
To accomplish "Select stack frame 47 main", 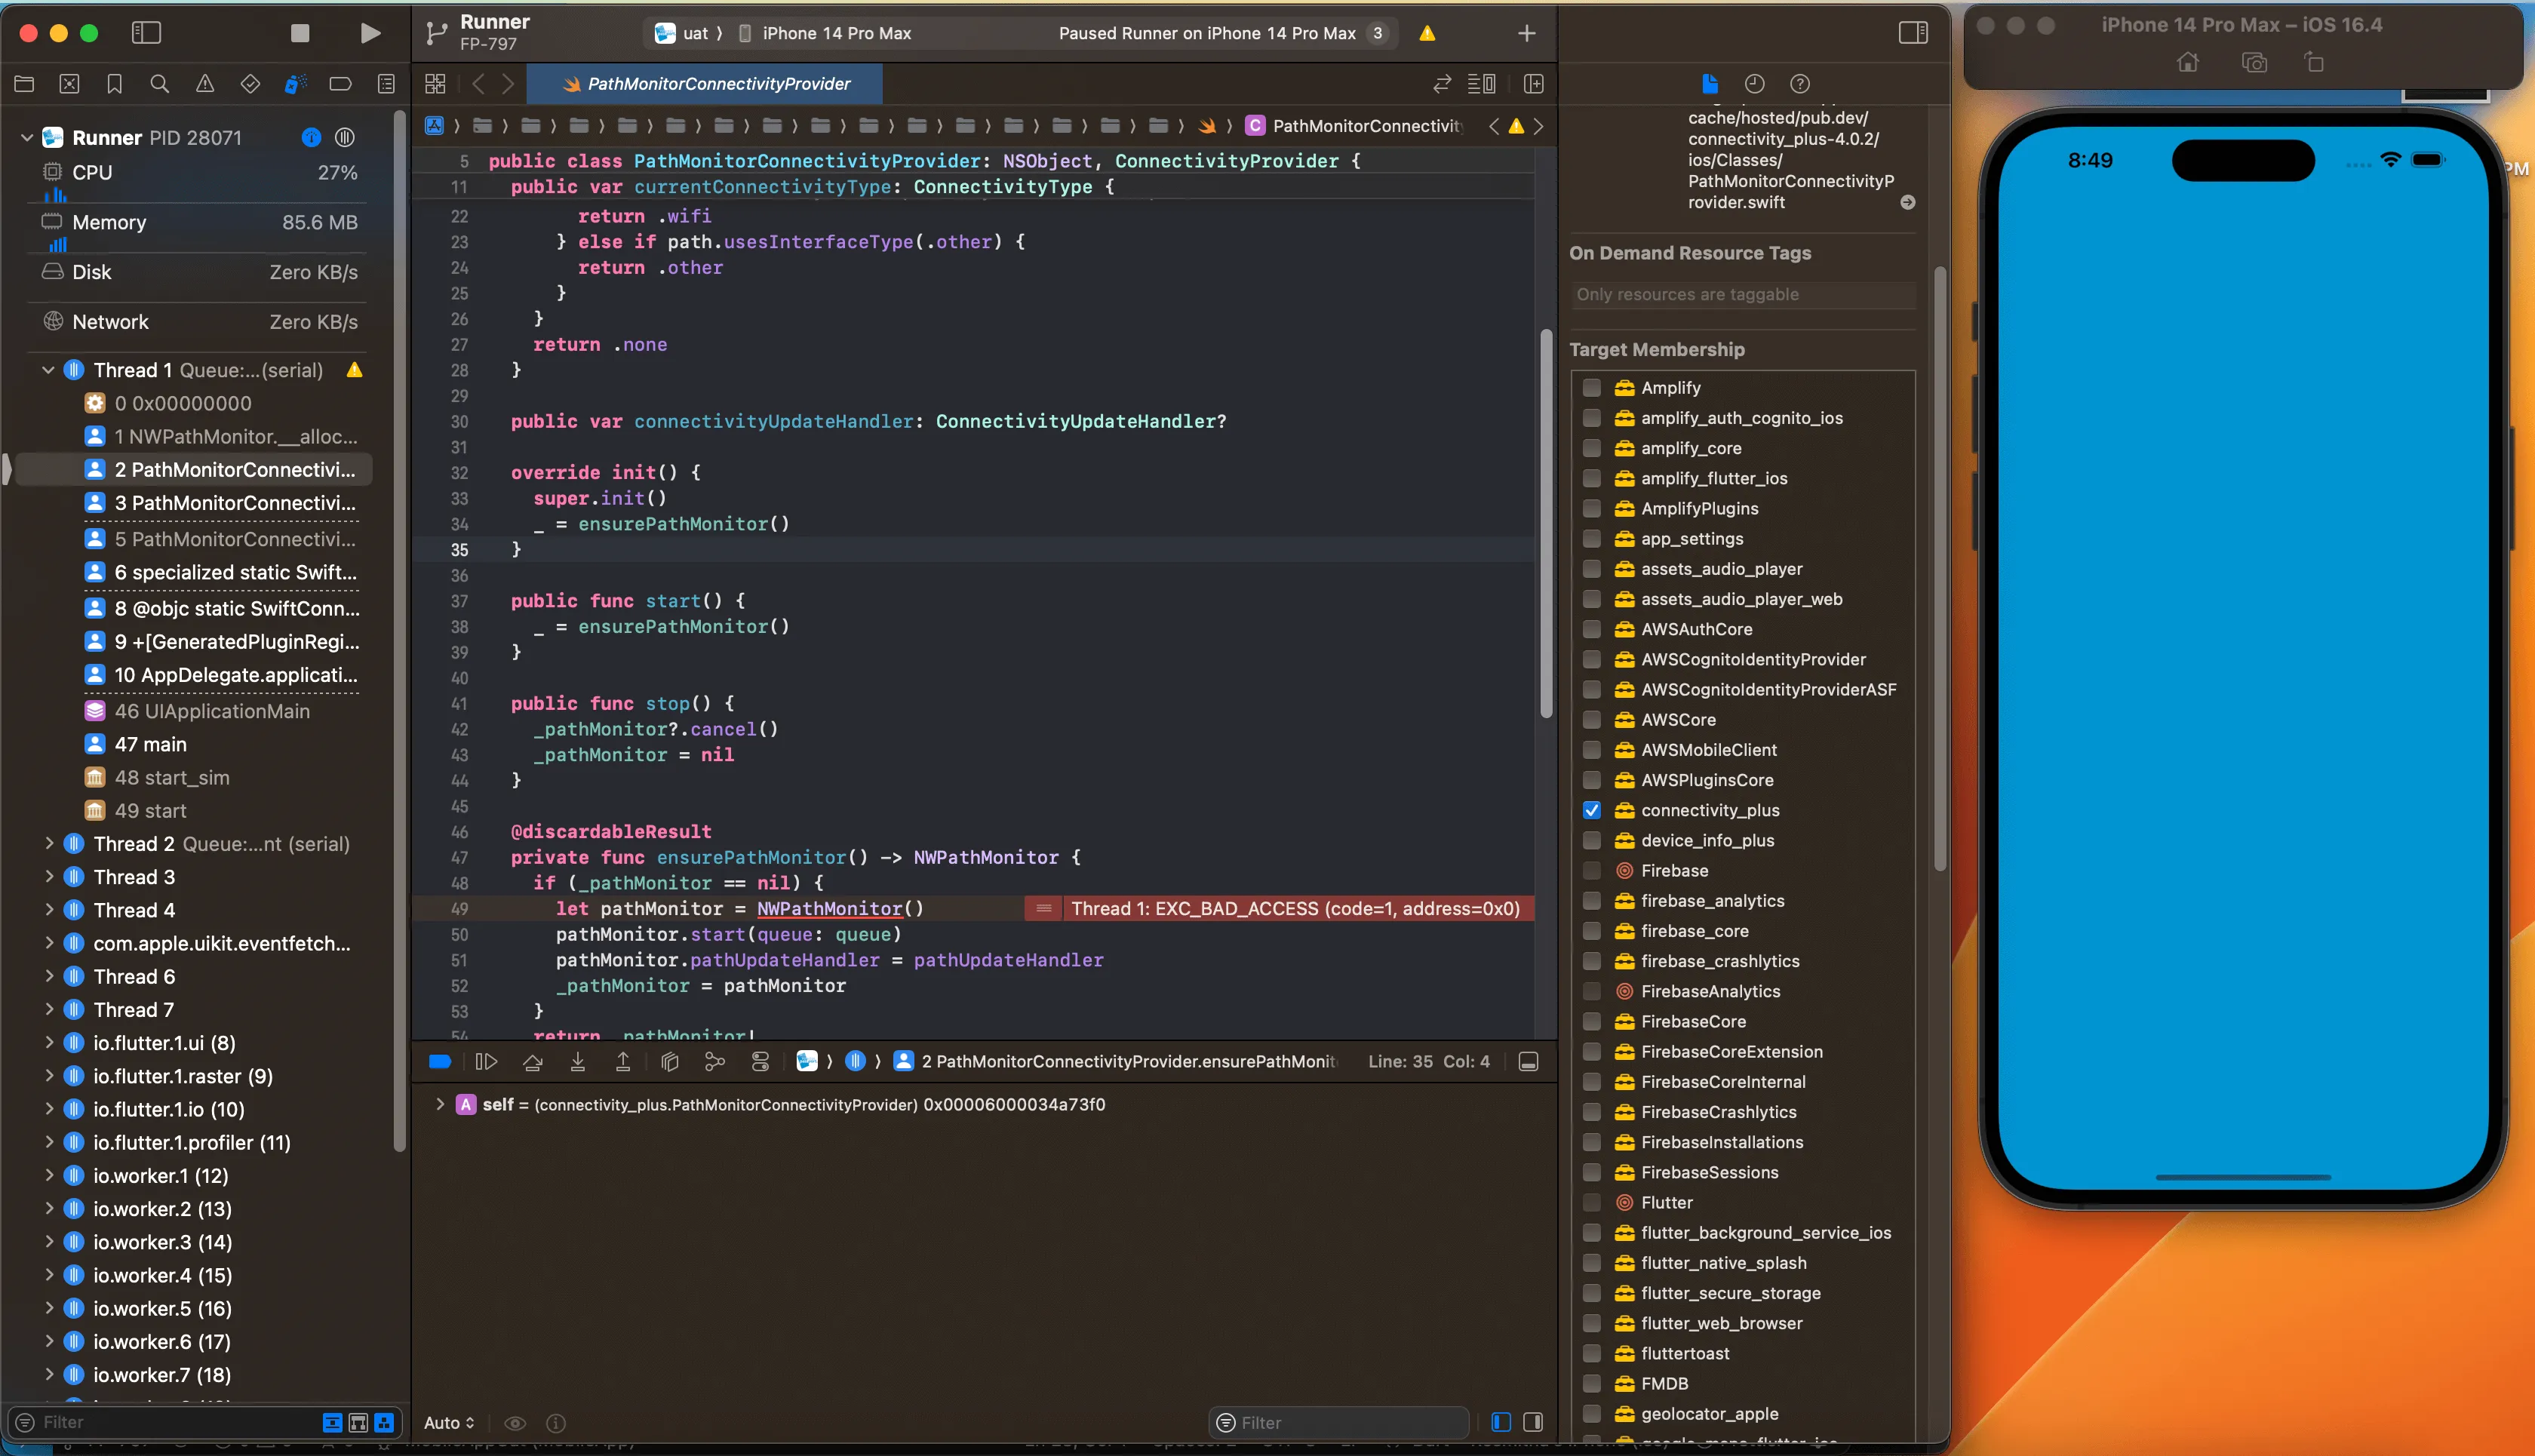I will (150, 744).
